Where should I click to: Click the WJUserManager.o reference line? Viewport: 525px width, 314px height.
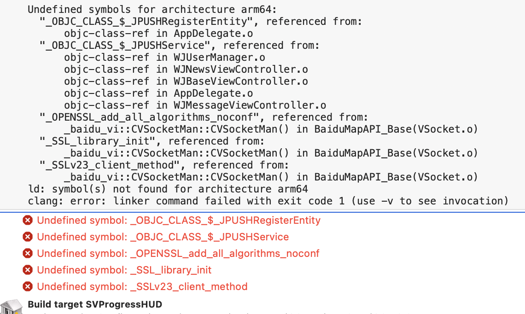164,58
